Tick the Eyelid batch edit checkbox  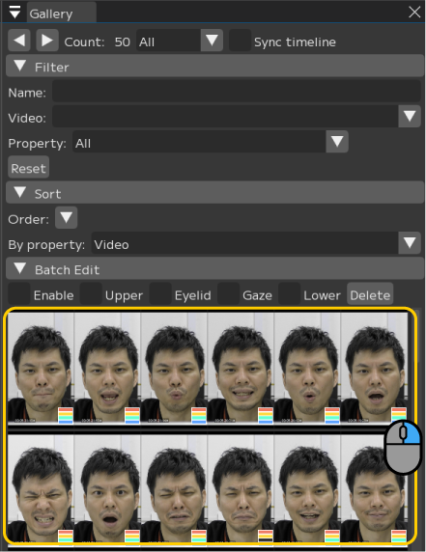click(x=160, y=293)
